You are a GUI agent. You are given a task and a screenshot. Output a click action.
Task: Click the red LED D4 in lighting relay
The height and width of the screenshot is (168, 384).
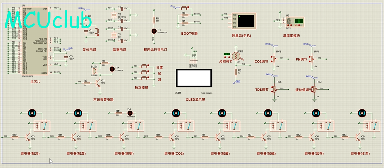click(x=130, y=113)
